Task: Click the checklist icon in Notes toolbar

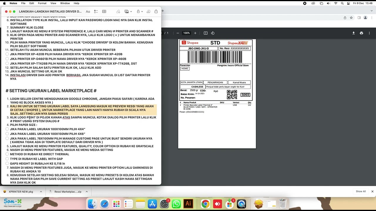Action: click(96, 11)
